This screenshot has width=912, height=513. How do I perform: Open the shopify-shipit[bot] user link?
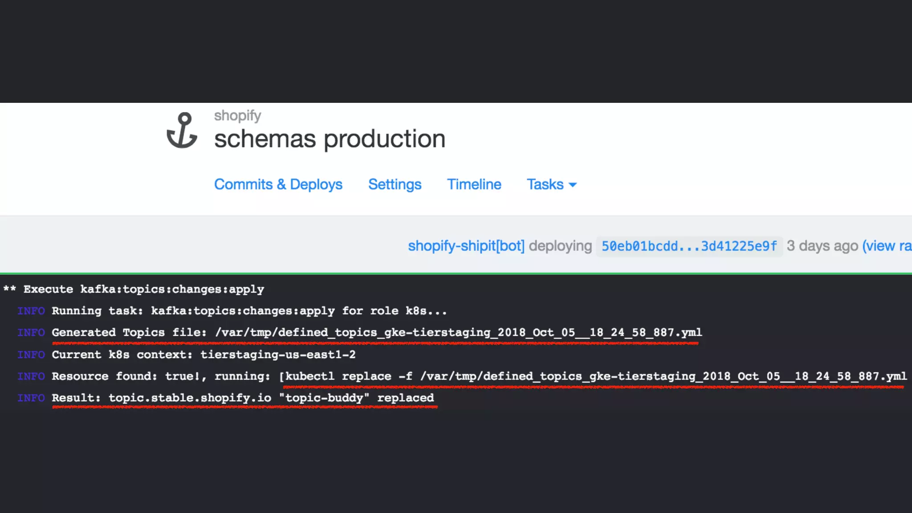coord(466,246)
